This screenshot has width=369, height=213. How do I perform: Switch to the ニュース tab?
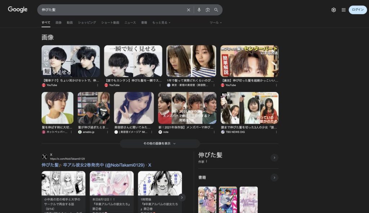[130, 23]
